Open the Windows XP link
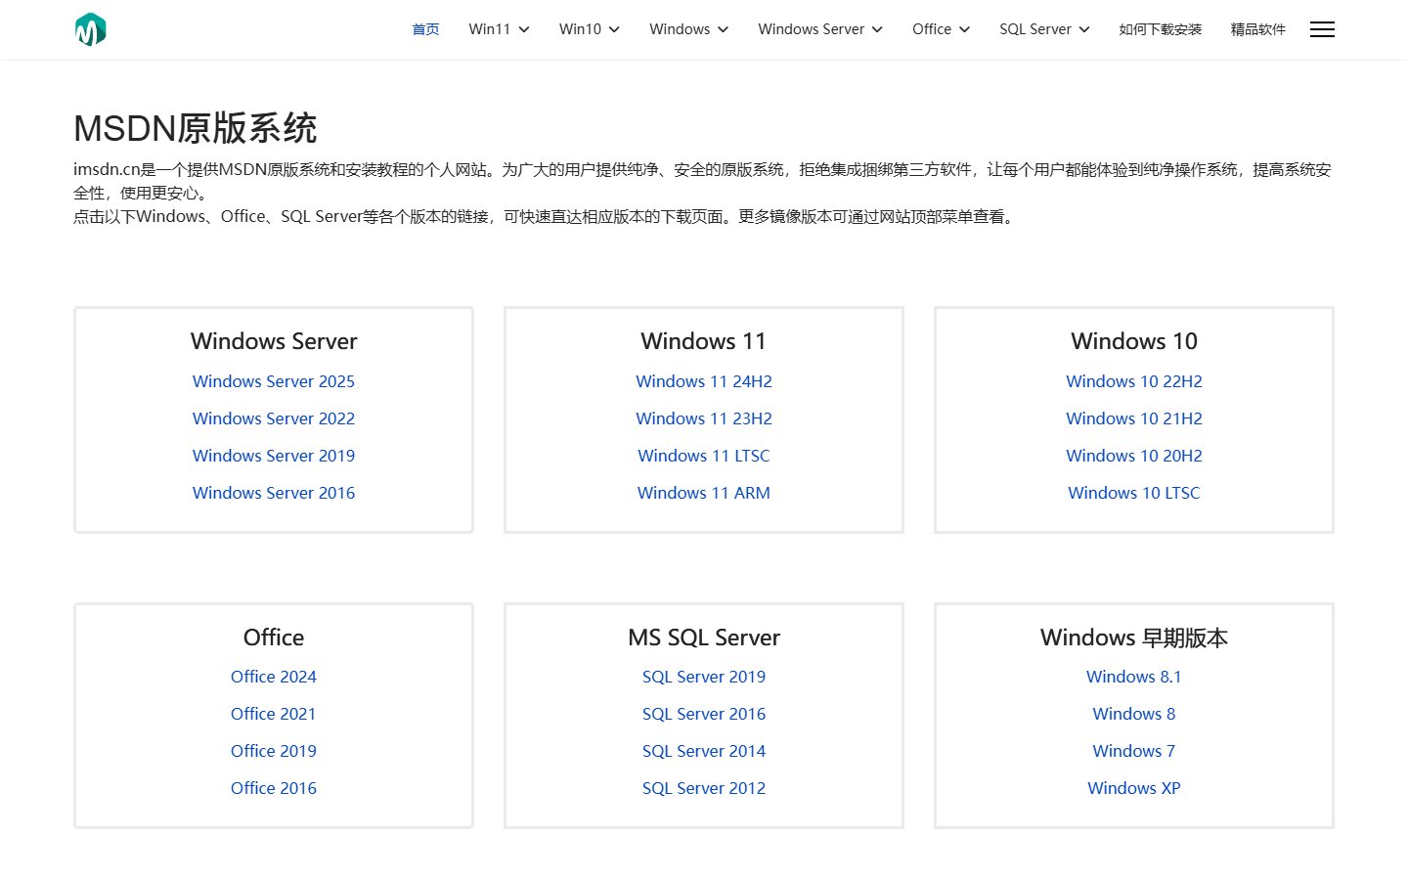Screen dimensions: 1408x880 (1134, 788)
